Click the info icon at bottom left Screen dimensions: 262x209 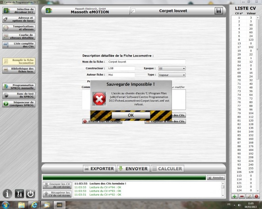8,194
